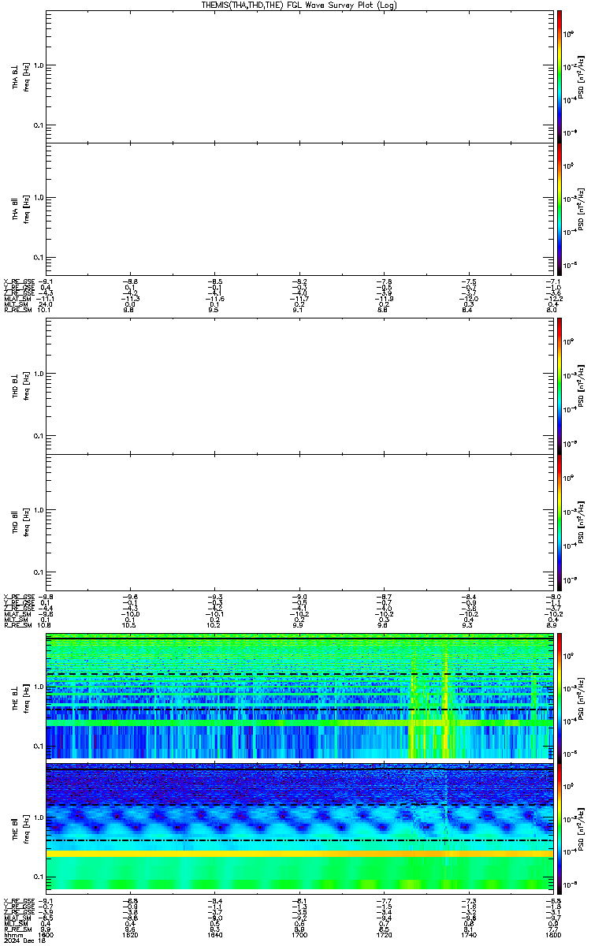Image resolution: width=591 pixels, height=946 pixels.
Task: Click the bright yellow band in THE B-parallel spectrogram
Action: coord(299,854)
